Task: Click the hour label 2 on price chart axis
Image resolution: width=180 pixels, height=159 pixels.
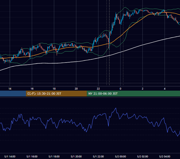Action: pos(143,89)
